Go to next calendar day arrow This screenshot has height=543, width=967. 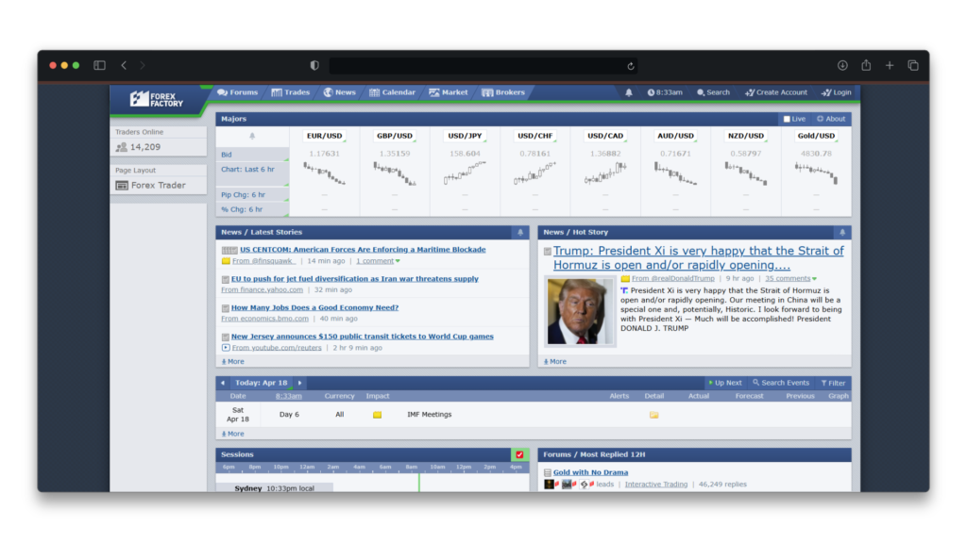[x=299, y=383]
